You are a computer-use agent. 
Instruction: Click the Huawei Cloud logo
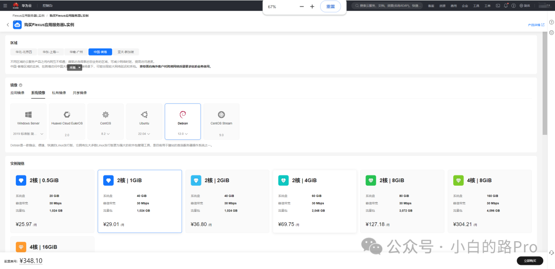(16, 6)
